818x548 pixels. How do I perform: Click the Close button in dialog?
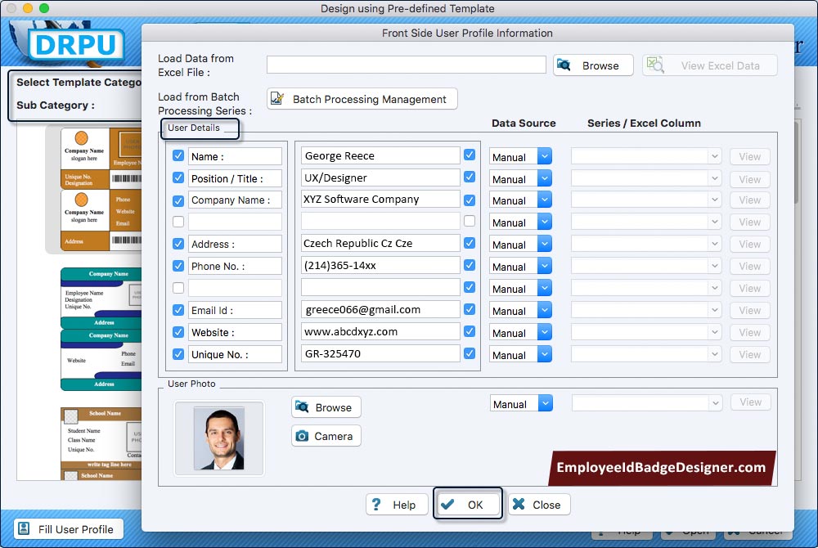pyautogui.click(x=539, y=504)
